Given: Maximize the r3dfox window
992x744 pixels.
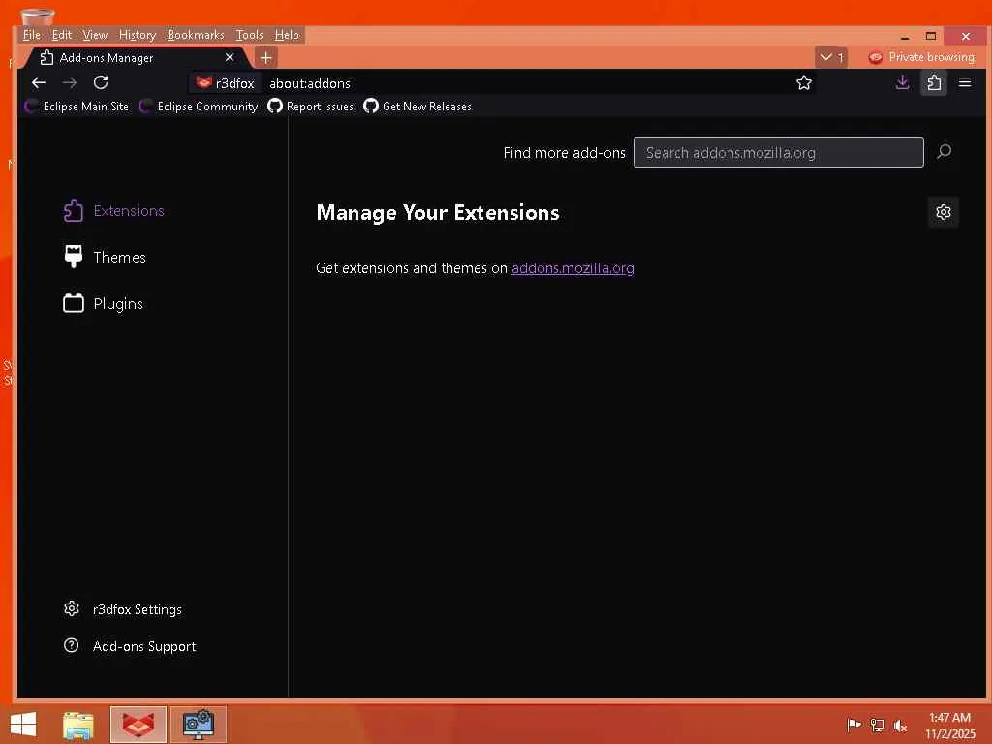Looking at the screenshot, I should tap(931, 36).
